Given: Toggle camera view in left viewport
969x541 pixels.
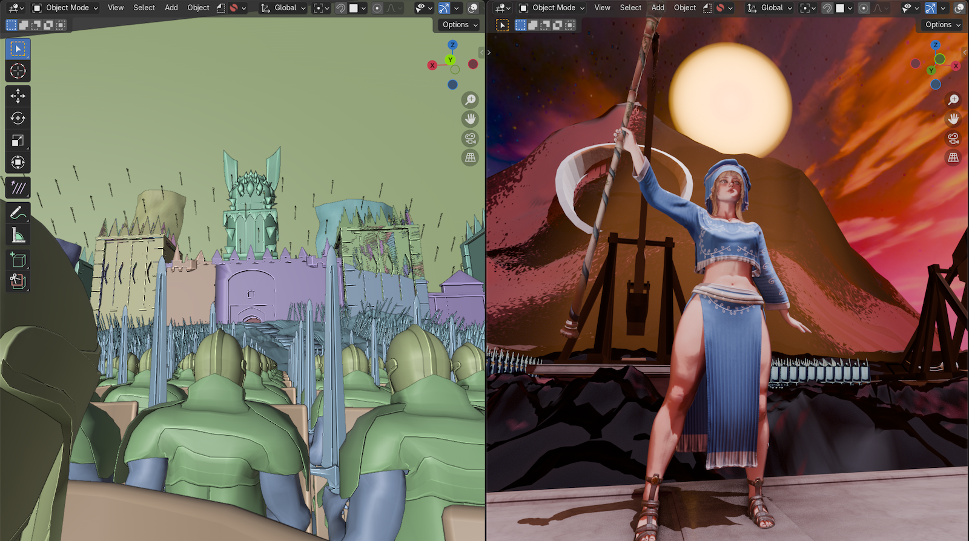Looking at the screenshot, I should click(470, 139).
